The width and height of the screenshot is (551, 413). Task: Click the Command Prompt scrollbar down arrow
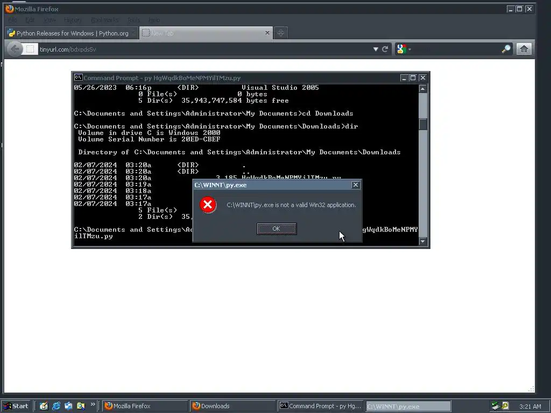[423, 241]
